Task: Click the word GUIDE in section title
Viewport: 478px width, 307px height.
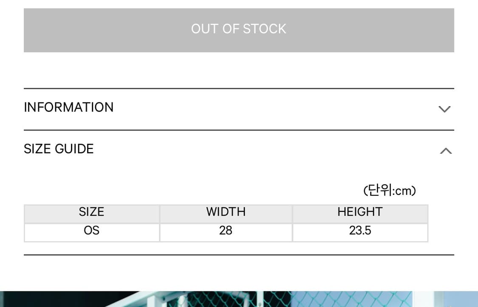Action: [74, 149]
